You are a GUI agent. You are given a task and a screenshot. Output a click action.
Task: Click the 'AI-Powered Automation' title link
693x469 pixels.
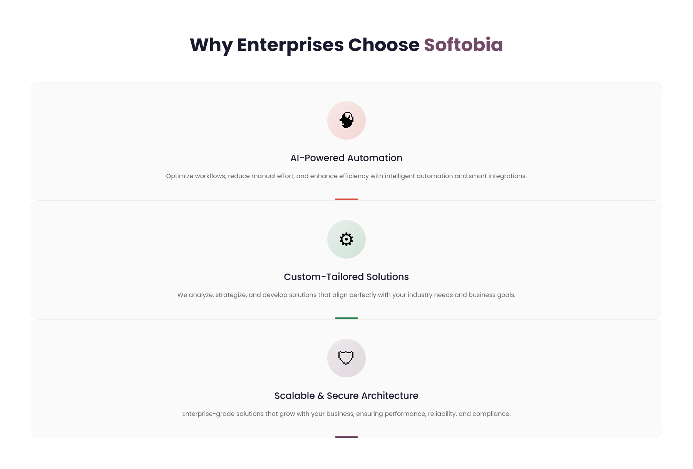346,157
